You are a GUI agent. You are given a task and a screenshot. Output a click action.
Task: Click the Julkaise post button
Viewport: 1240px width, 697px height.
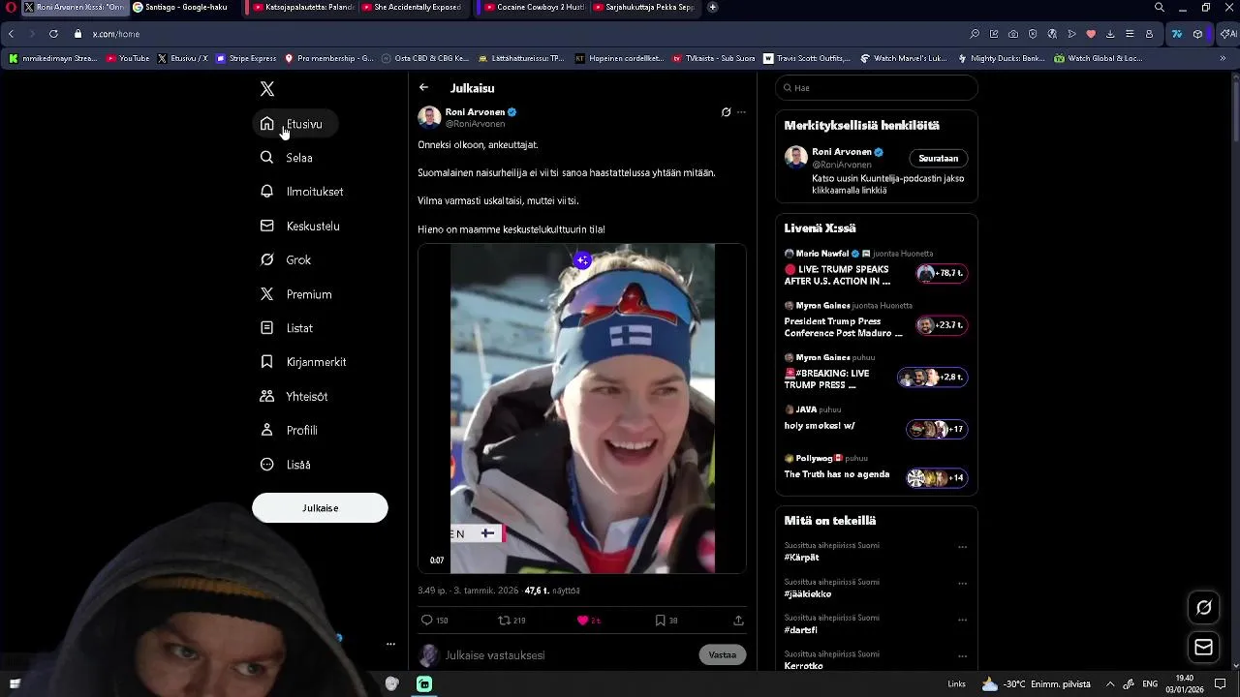[x=320, y=508]
